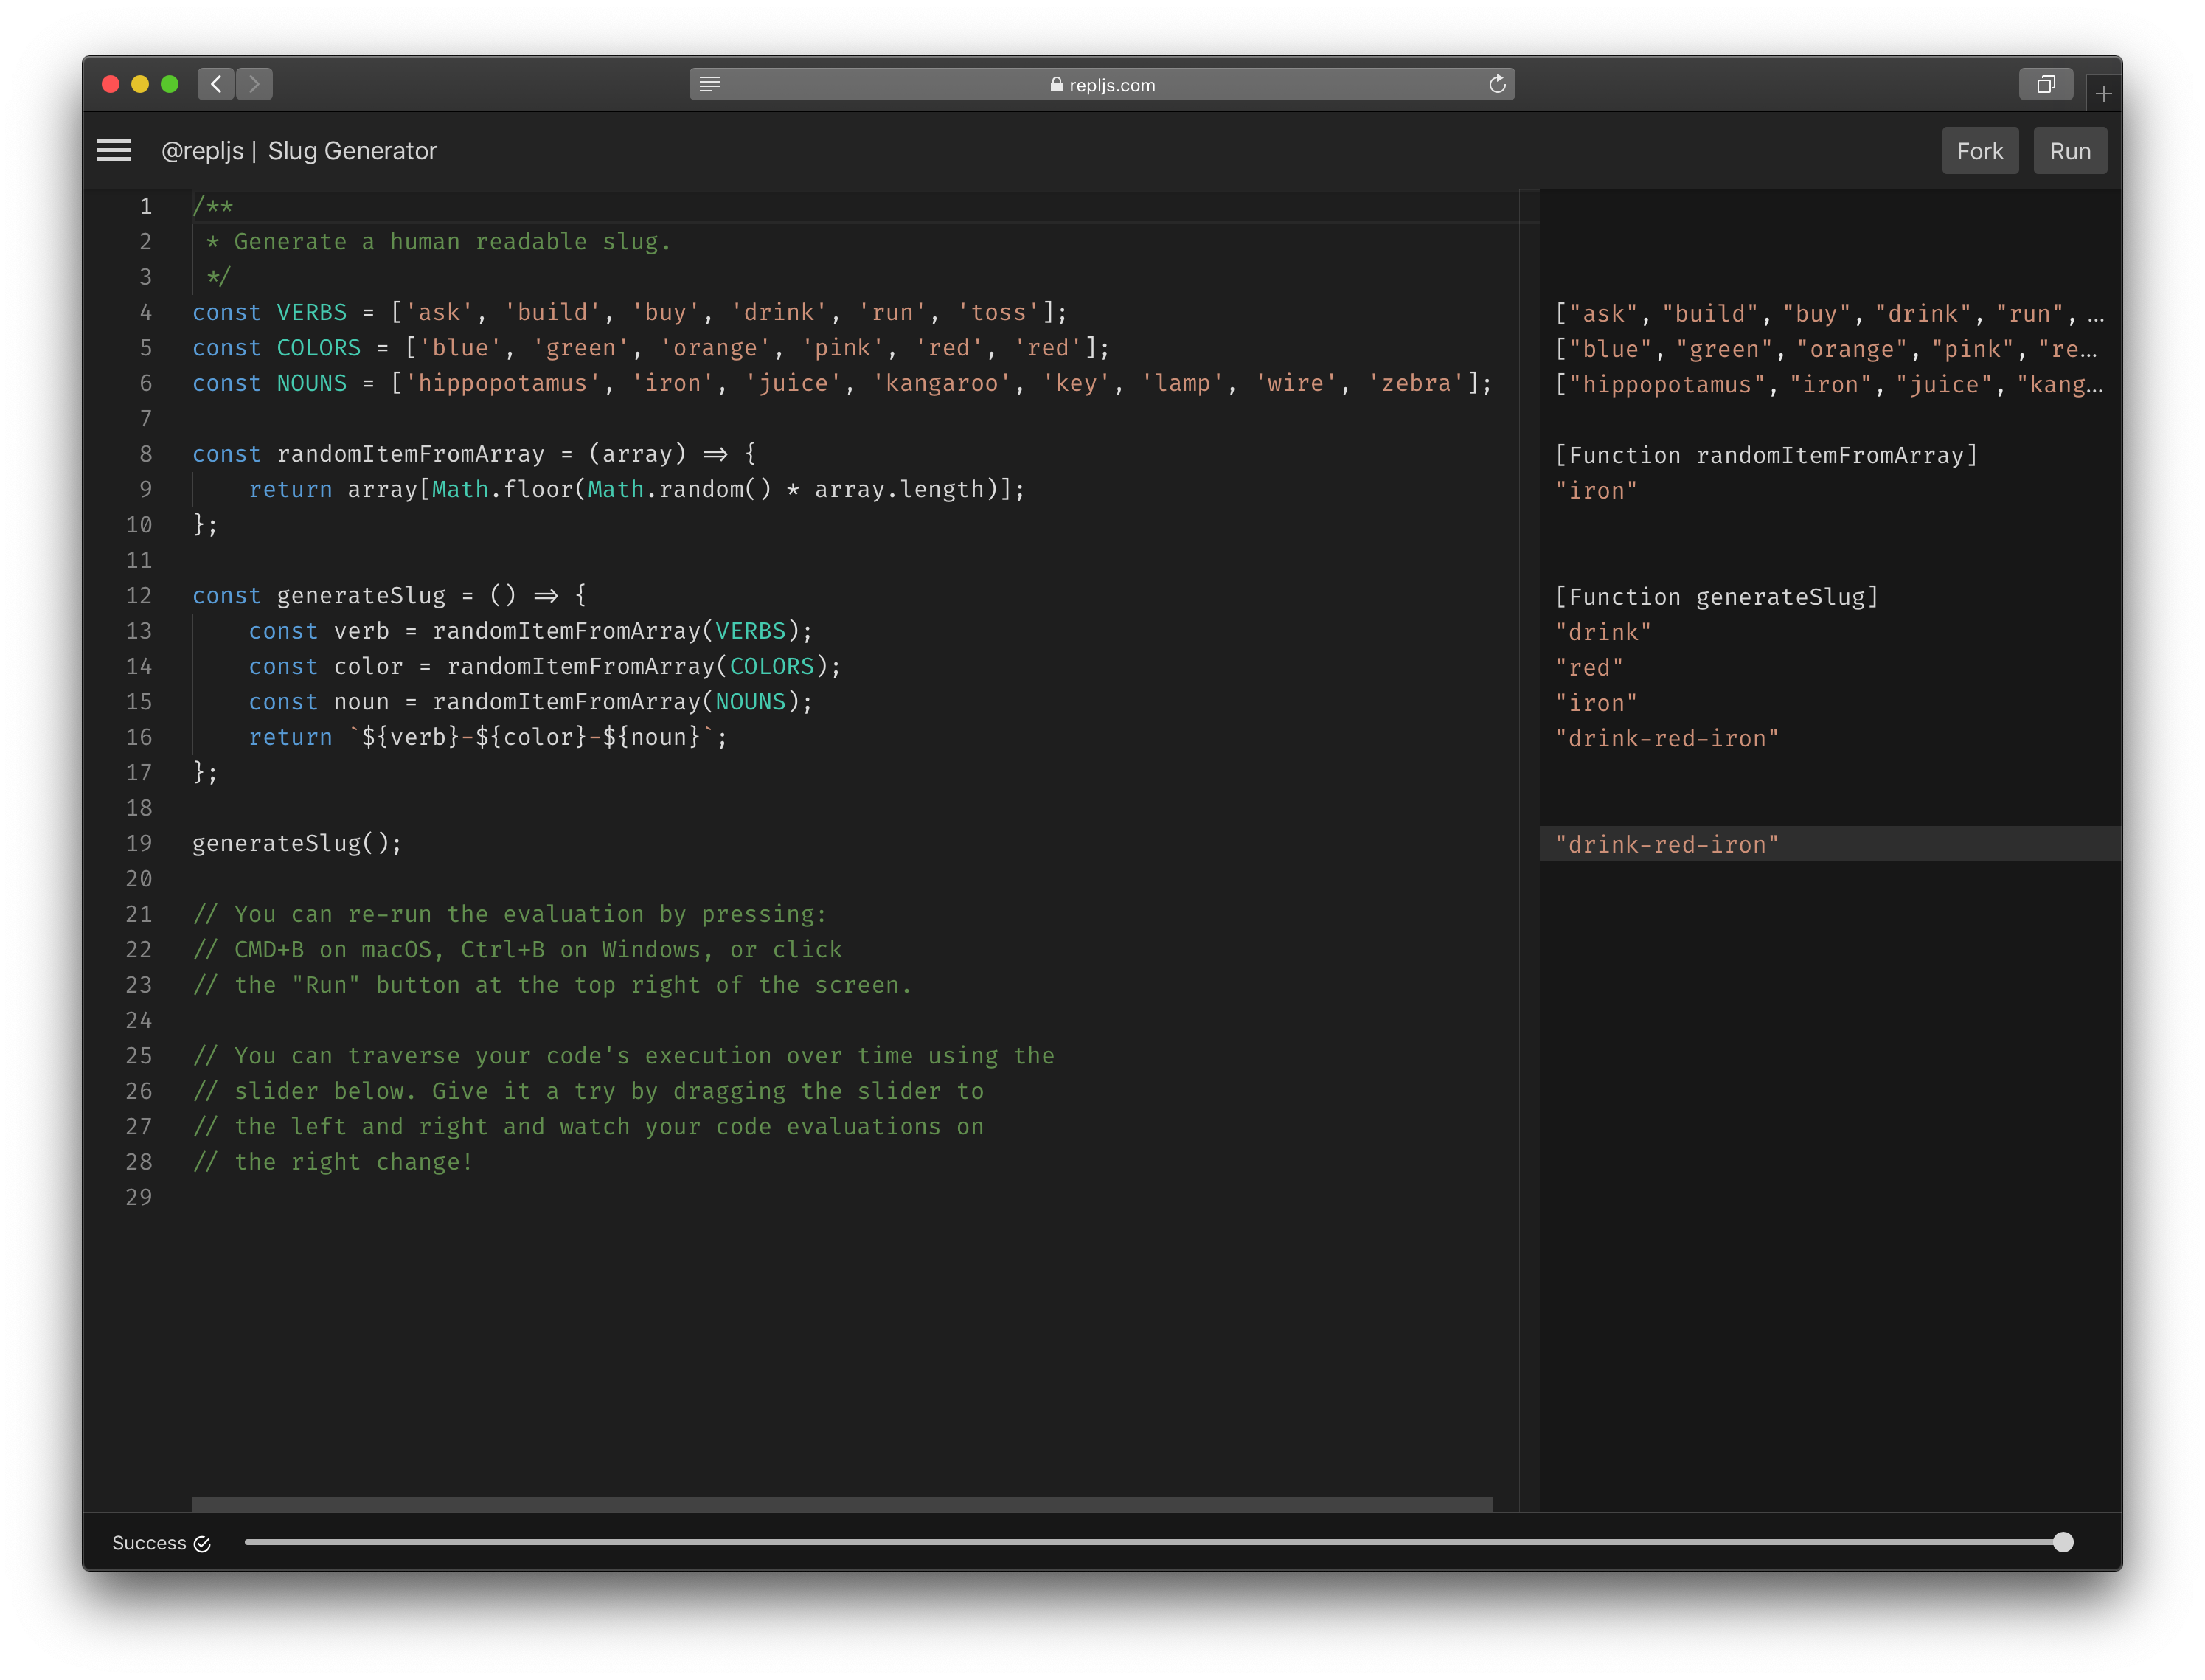The width and height of the screenshot is (2205, 1680).
Task: Click the reader mode icon in the toolbar
Action: pos(710,84)
